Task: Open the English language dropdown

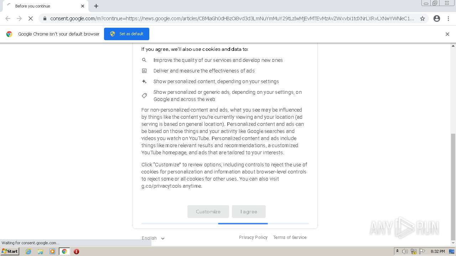Action: point(153,238)
